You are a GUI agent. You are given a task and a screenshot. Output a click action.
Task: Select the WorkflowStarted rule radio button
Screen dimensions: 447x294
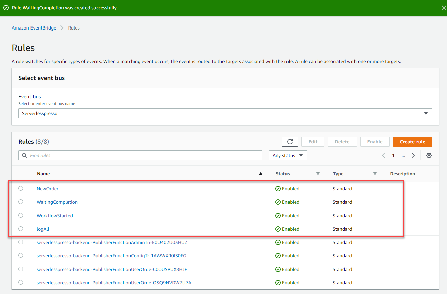click(21, 215)
